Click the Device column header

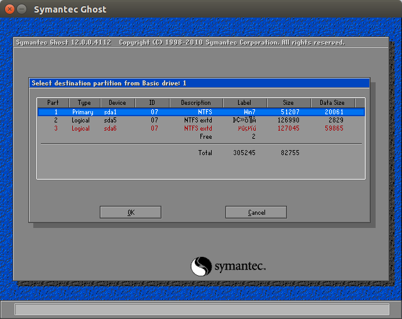click(117, 103)
